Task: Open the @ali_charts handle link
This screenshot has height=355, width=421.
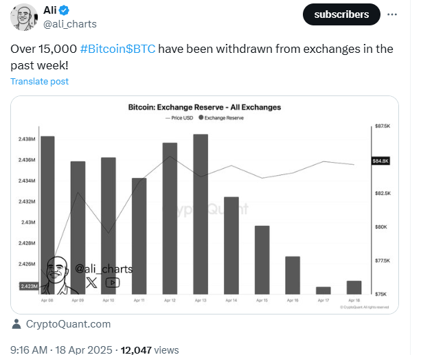Action: (70, 24)
